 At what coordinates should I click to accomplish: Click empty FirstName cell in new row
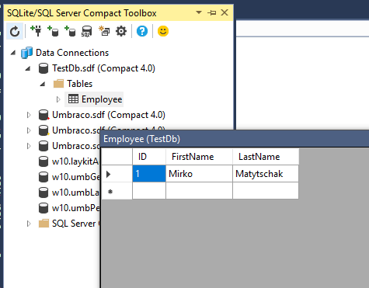(199, 191)
